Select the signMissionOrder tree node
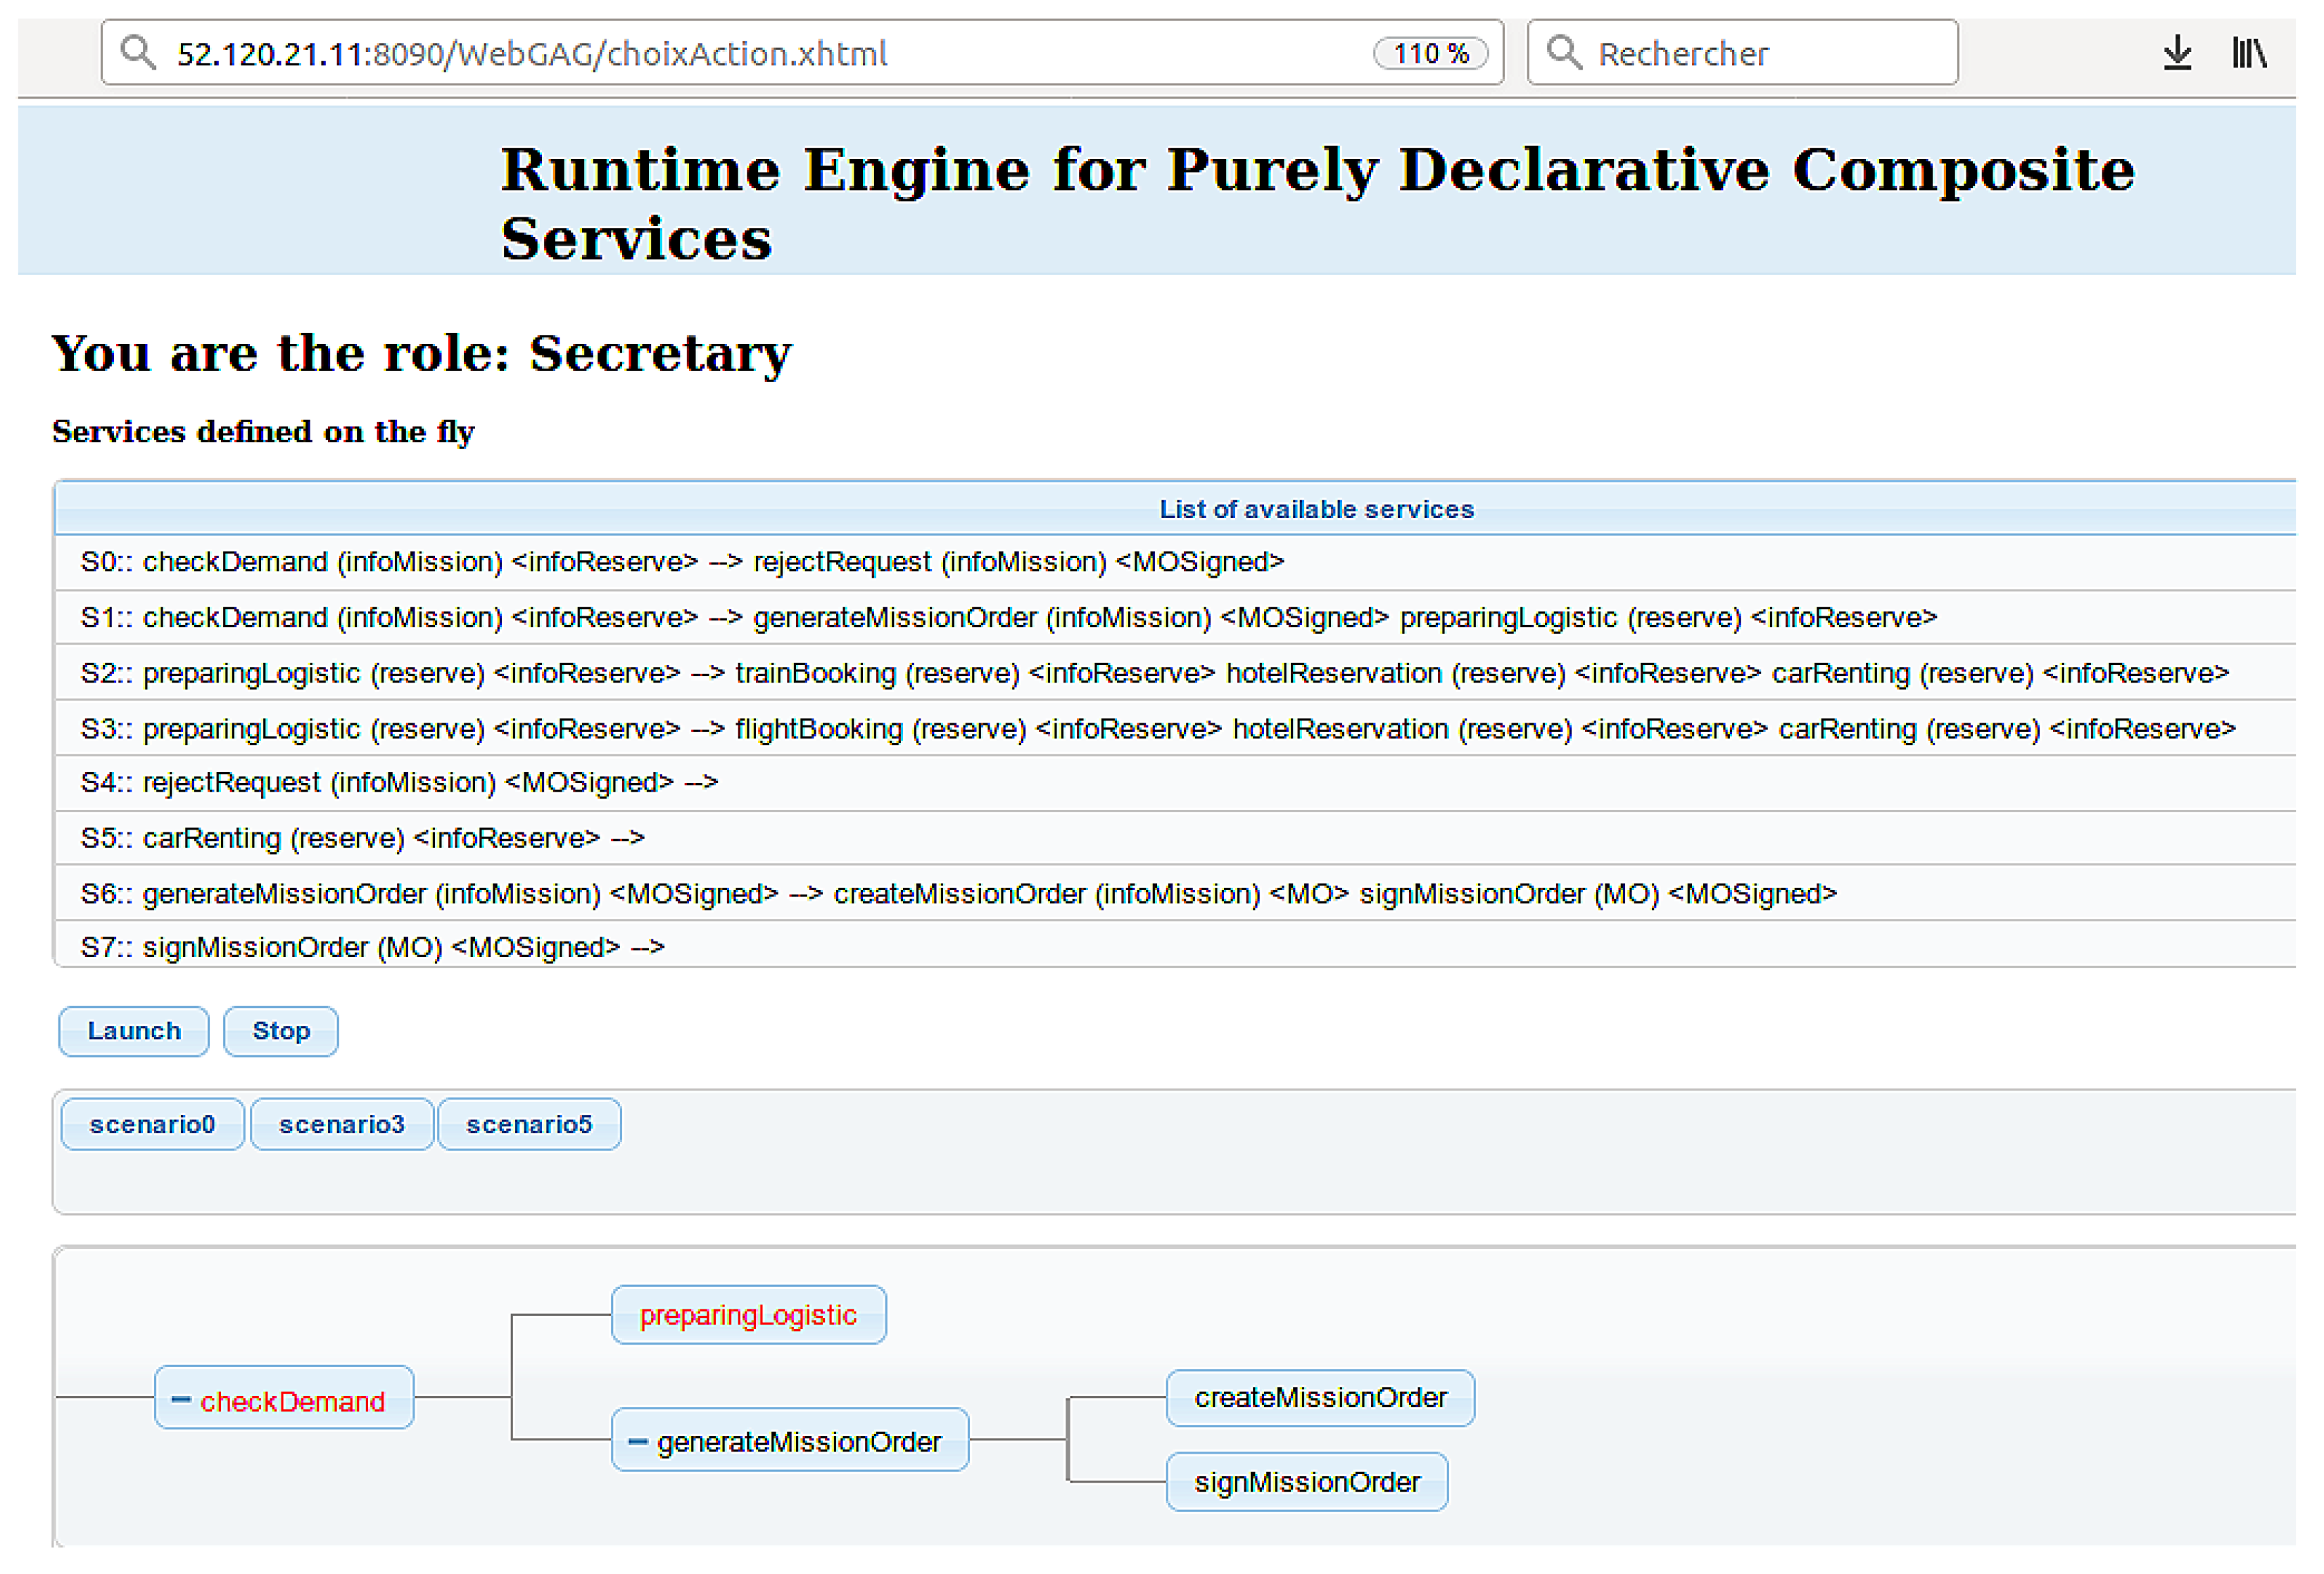Viewport: 2324px width, 1574px height. point(1306,1482)
